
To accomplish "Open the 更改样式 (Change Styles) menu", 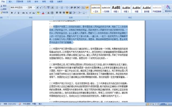I will click(x=168, y=9).
